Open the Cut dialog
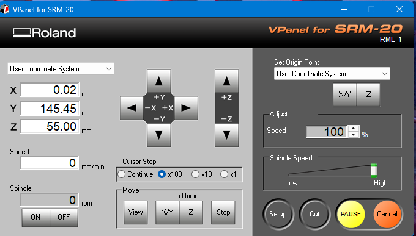This screenshot has height=236, width=416. coord(314,214)
